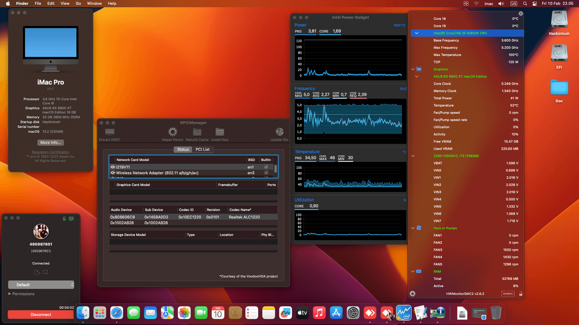Toggle the eye icon for the Wireless Network Adapter
The width and height of the screenshot is (579, 325).
pyautogui.click(x=113, y=173)
